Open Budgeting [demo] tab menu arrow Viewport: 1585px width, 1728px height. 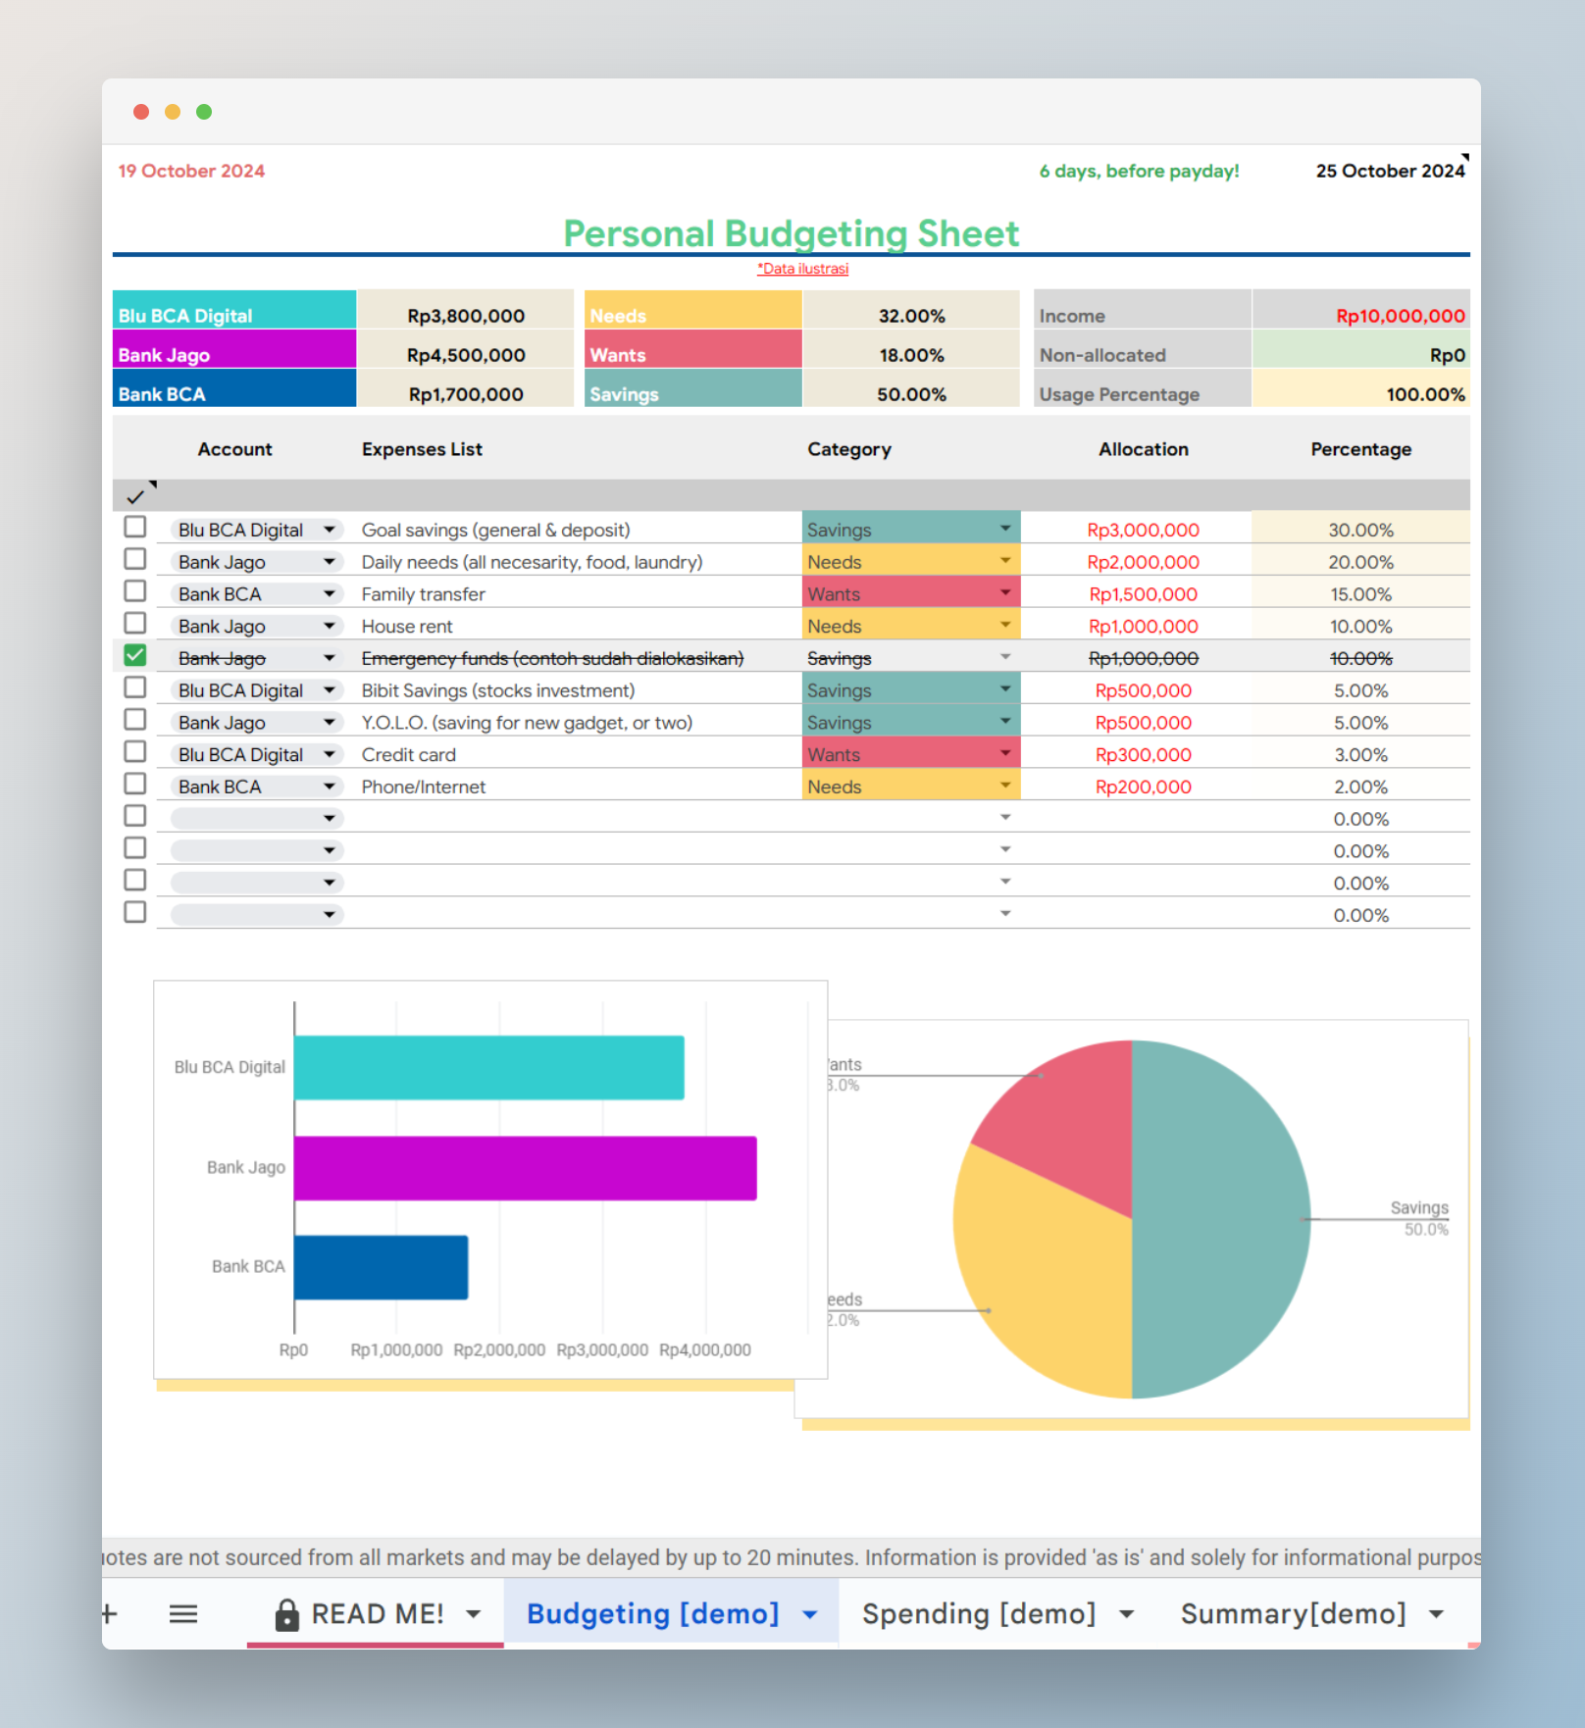point(810,1614)
